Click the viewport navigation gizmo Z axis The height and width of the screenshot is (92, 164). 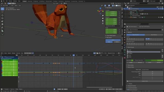pos(100,8)
